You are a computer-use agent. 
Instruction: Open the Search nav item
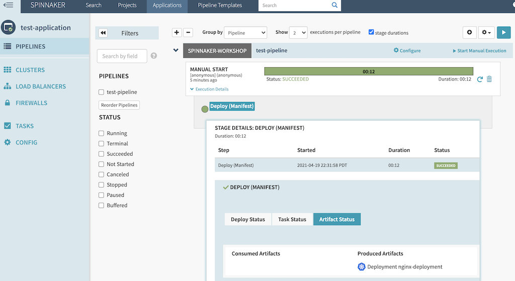click(x=94, y=5)
